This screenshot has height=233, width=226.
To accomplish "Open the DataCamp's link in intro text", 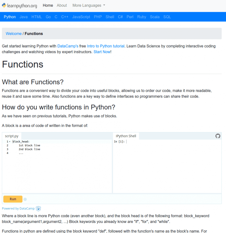I will coord(68,46).
